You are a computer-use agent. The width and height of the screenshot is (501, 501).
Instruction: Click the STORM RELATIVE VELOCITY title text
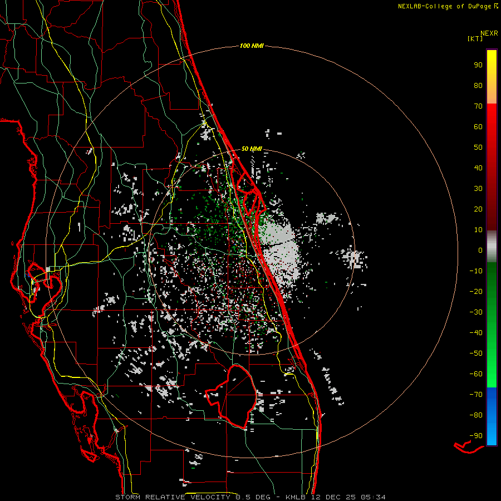pyautogui.click(x=171, y=497)
